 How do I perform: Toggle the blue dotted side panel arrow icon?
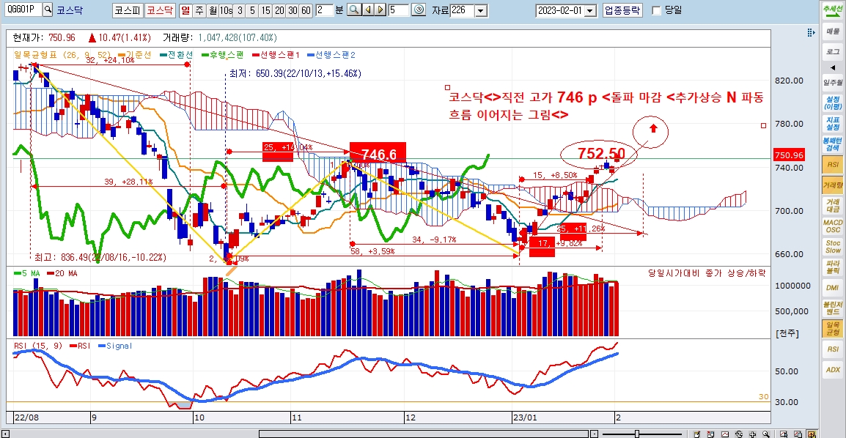pos(811,33)
